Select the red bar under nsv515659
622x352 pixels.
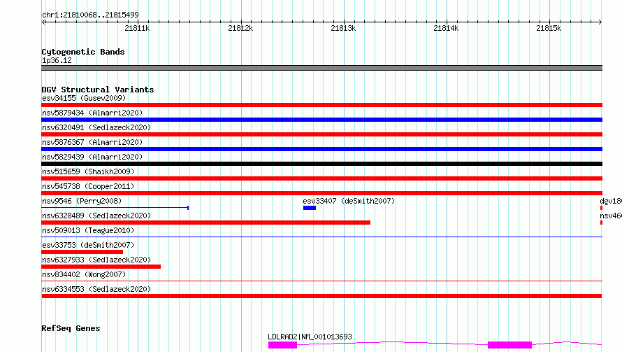321,178
